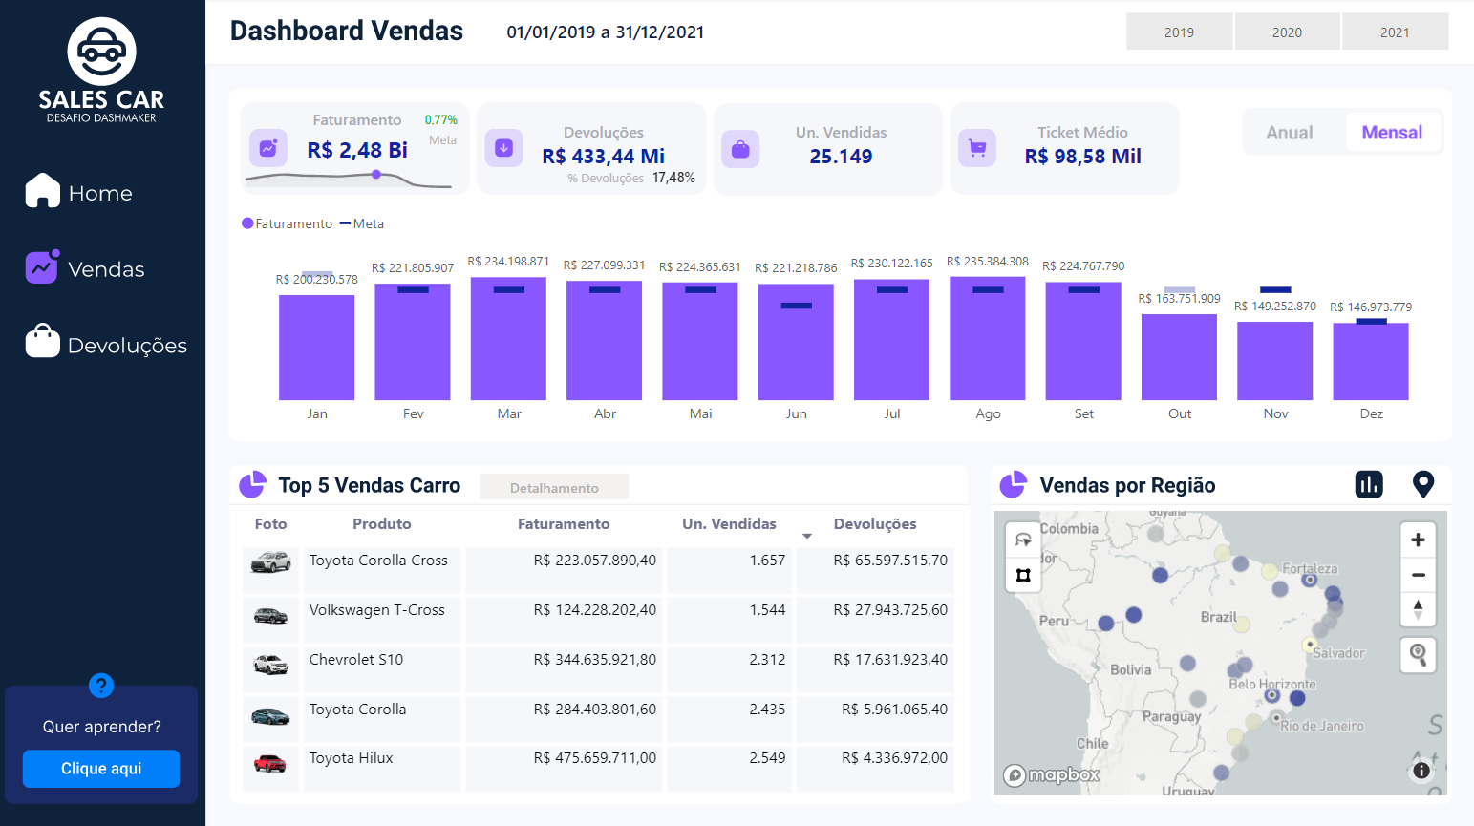Select the Toyota Hilux product name
1474x826 pixels.
click(x=351, y=758)
